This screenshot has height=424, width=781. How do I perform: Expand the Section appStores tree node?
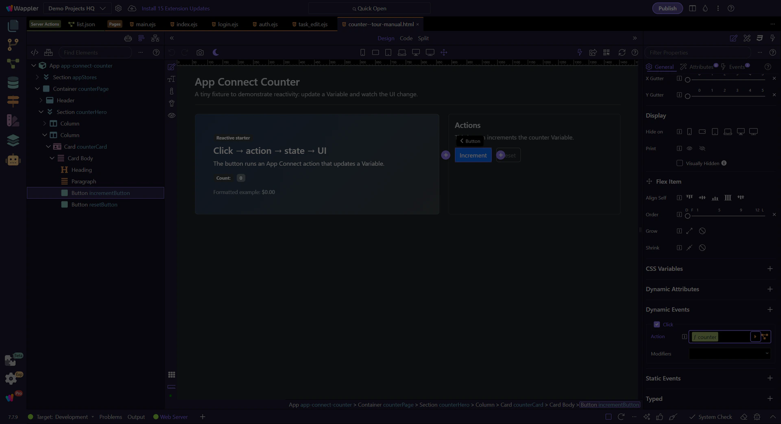coord(37,77)
